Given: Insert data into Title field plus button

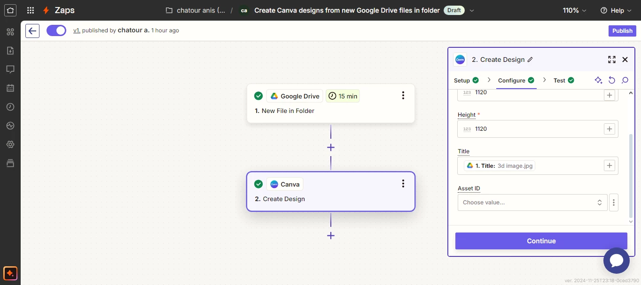Looking at the screenshot, I should point(610,165).
